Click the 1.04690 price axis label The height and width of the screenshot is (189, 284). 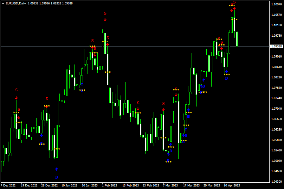(x=277, y=171)
